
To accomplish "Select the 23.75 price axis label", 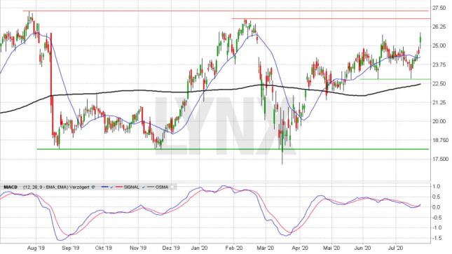I will coord(439,64).
